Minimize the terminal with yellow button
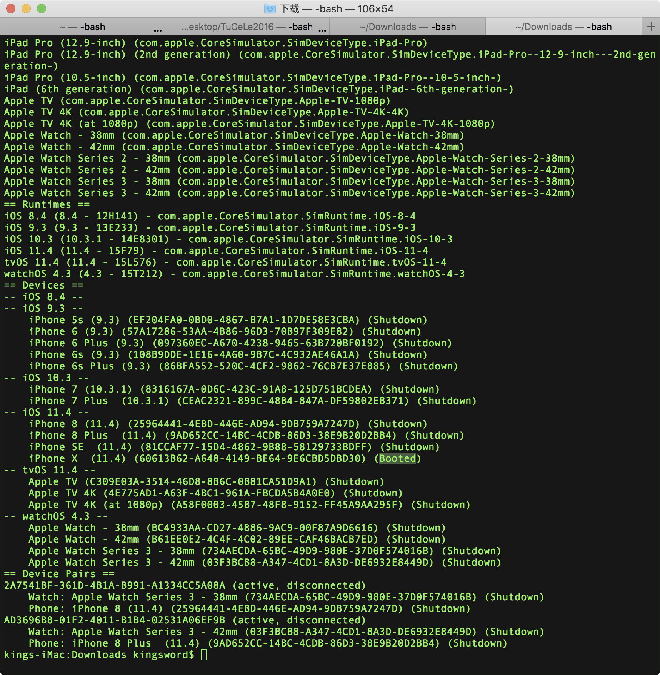 point(26,8)
